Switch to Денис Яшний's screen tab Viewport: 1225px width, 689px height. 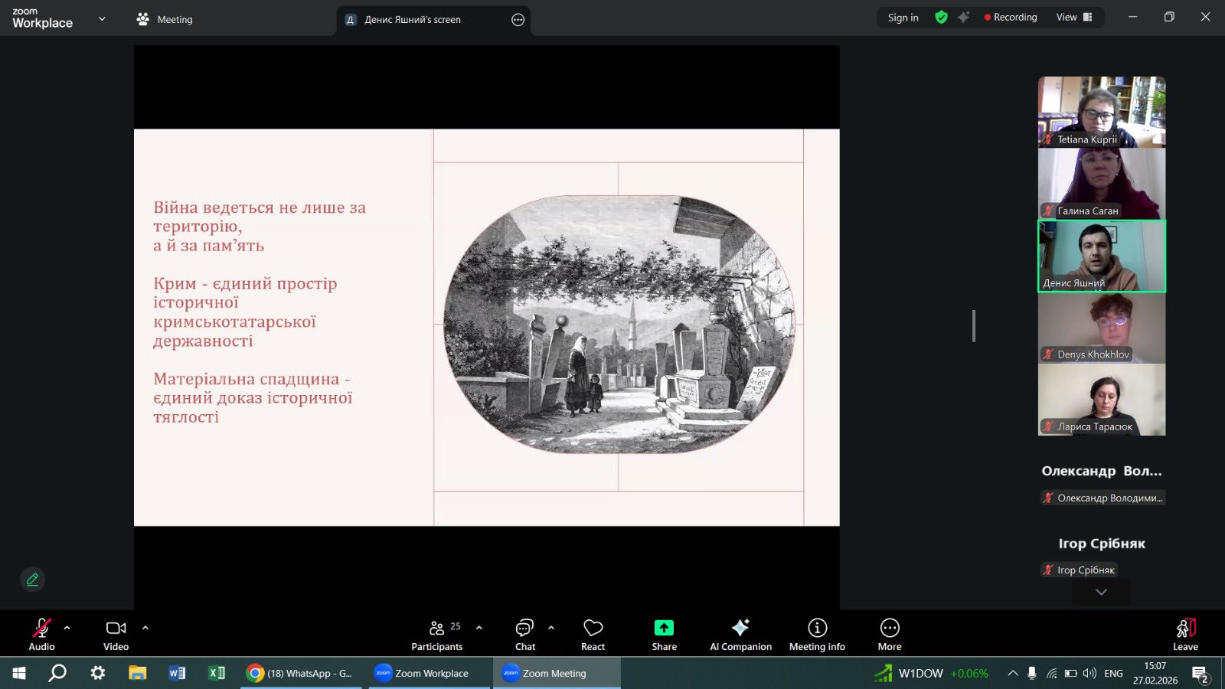click(x=413, y=20)
